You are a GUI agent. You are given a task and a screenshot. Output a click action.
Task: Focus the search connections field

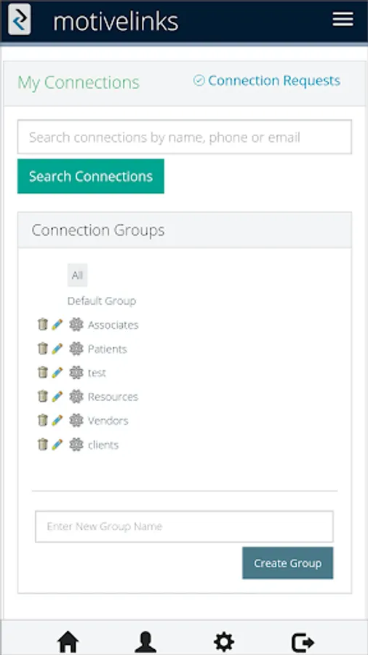185,137
